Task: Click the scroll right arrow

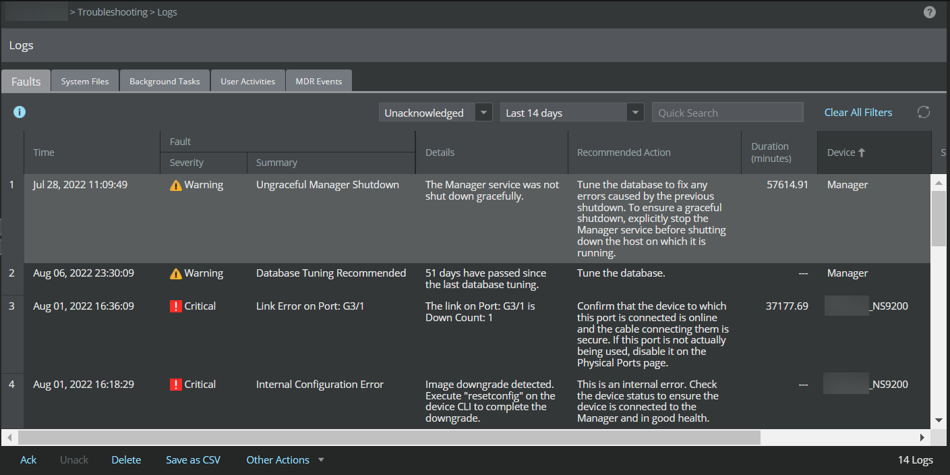Action: 924,437
